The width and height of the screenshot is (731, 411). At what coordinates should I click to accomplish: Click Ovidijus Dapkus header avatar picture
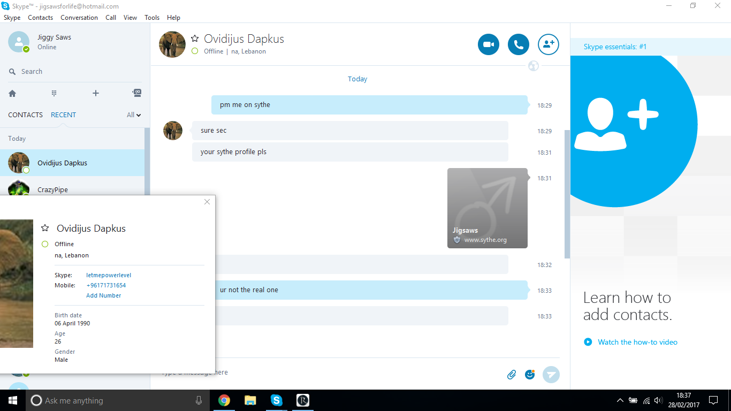pyautogui.click(x=172, y=44)
